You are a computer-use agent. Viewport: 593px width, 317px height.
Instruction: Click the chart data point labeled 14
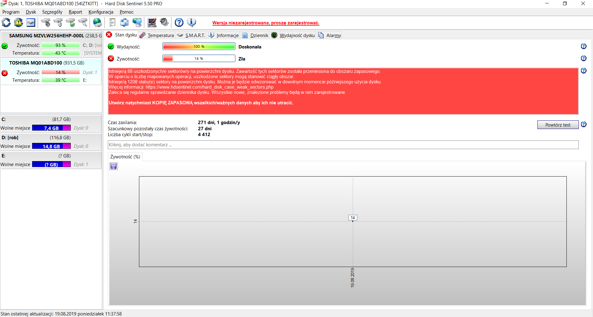coord(353,221)
